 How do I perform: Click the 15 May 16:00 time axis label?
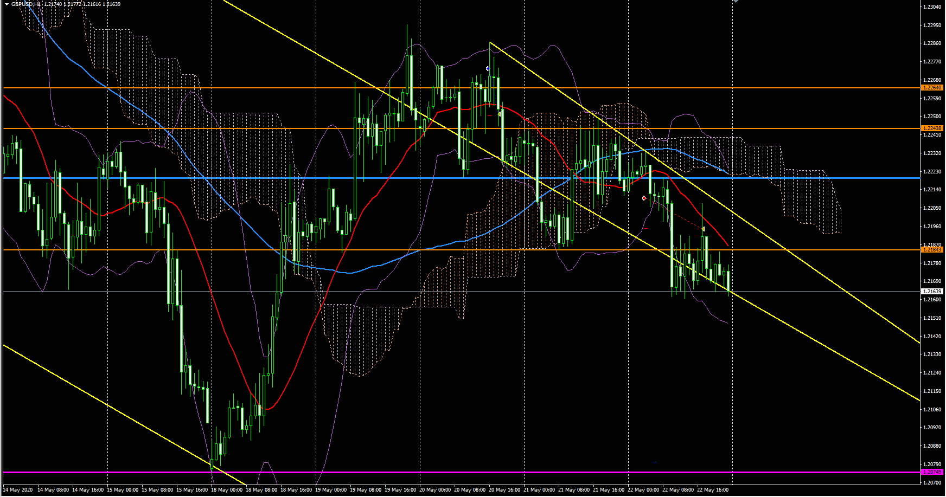pyautogui.click(x=192, y=490)
